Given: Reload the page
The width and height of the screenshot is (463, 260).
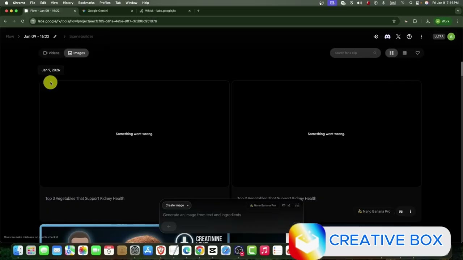Looking at the screenshot, I should (x=22, y=21).
